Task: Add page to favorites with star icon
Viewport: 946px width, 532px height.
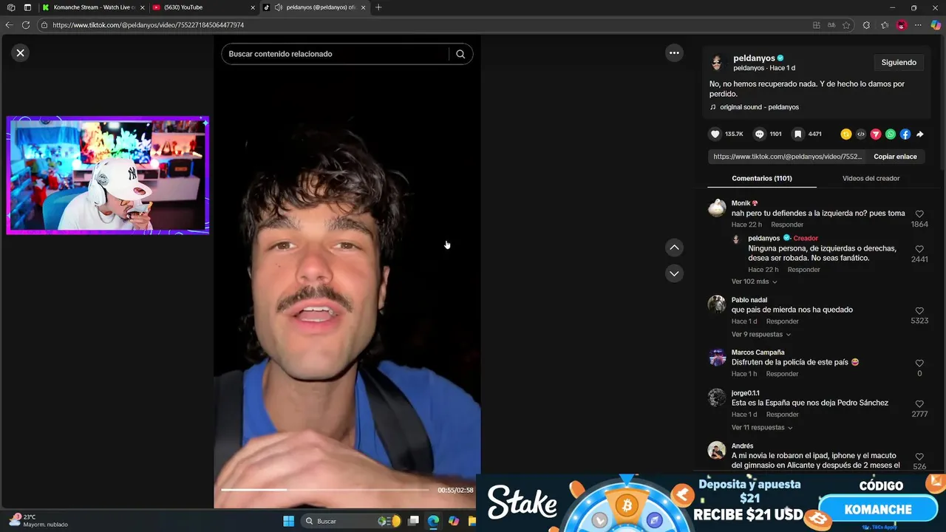Action: 846,25
